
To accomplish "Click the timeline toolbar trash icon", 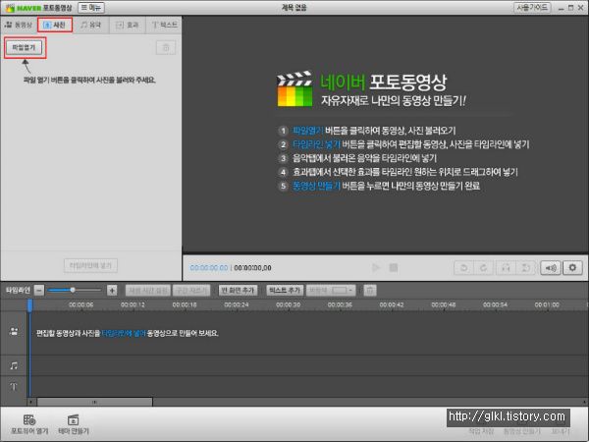I will 370,290.
